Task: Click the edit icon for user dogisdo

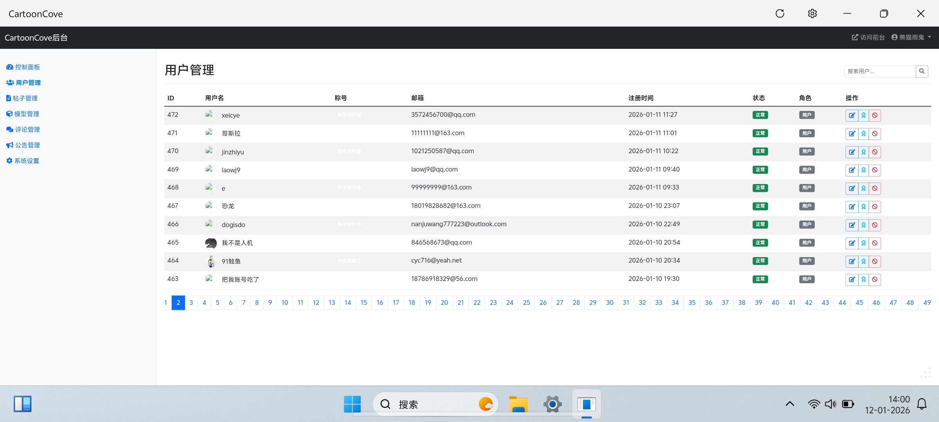Action: coord(852,225)
